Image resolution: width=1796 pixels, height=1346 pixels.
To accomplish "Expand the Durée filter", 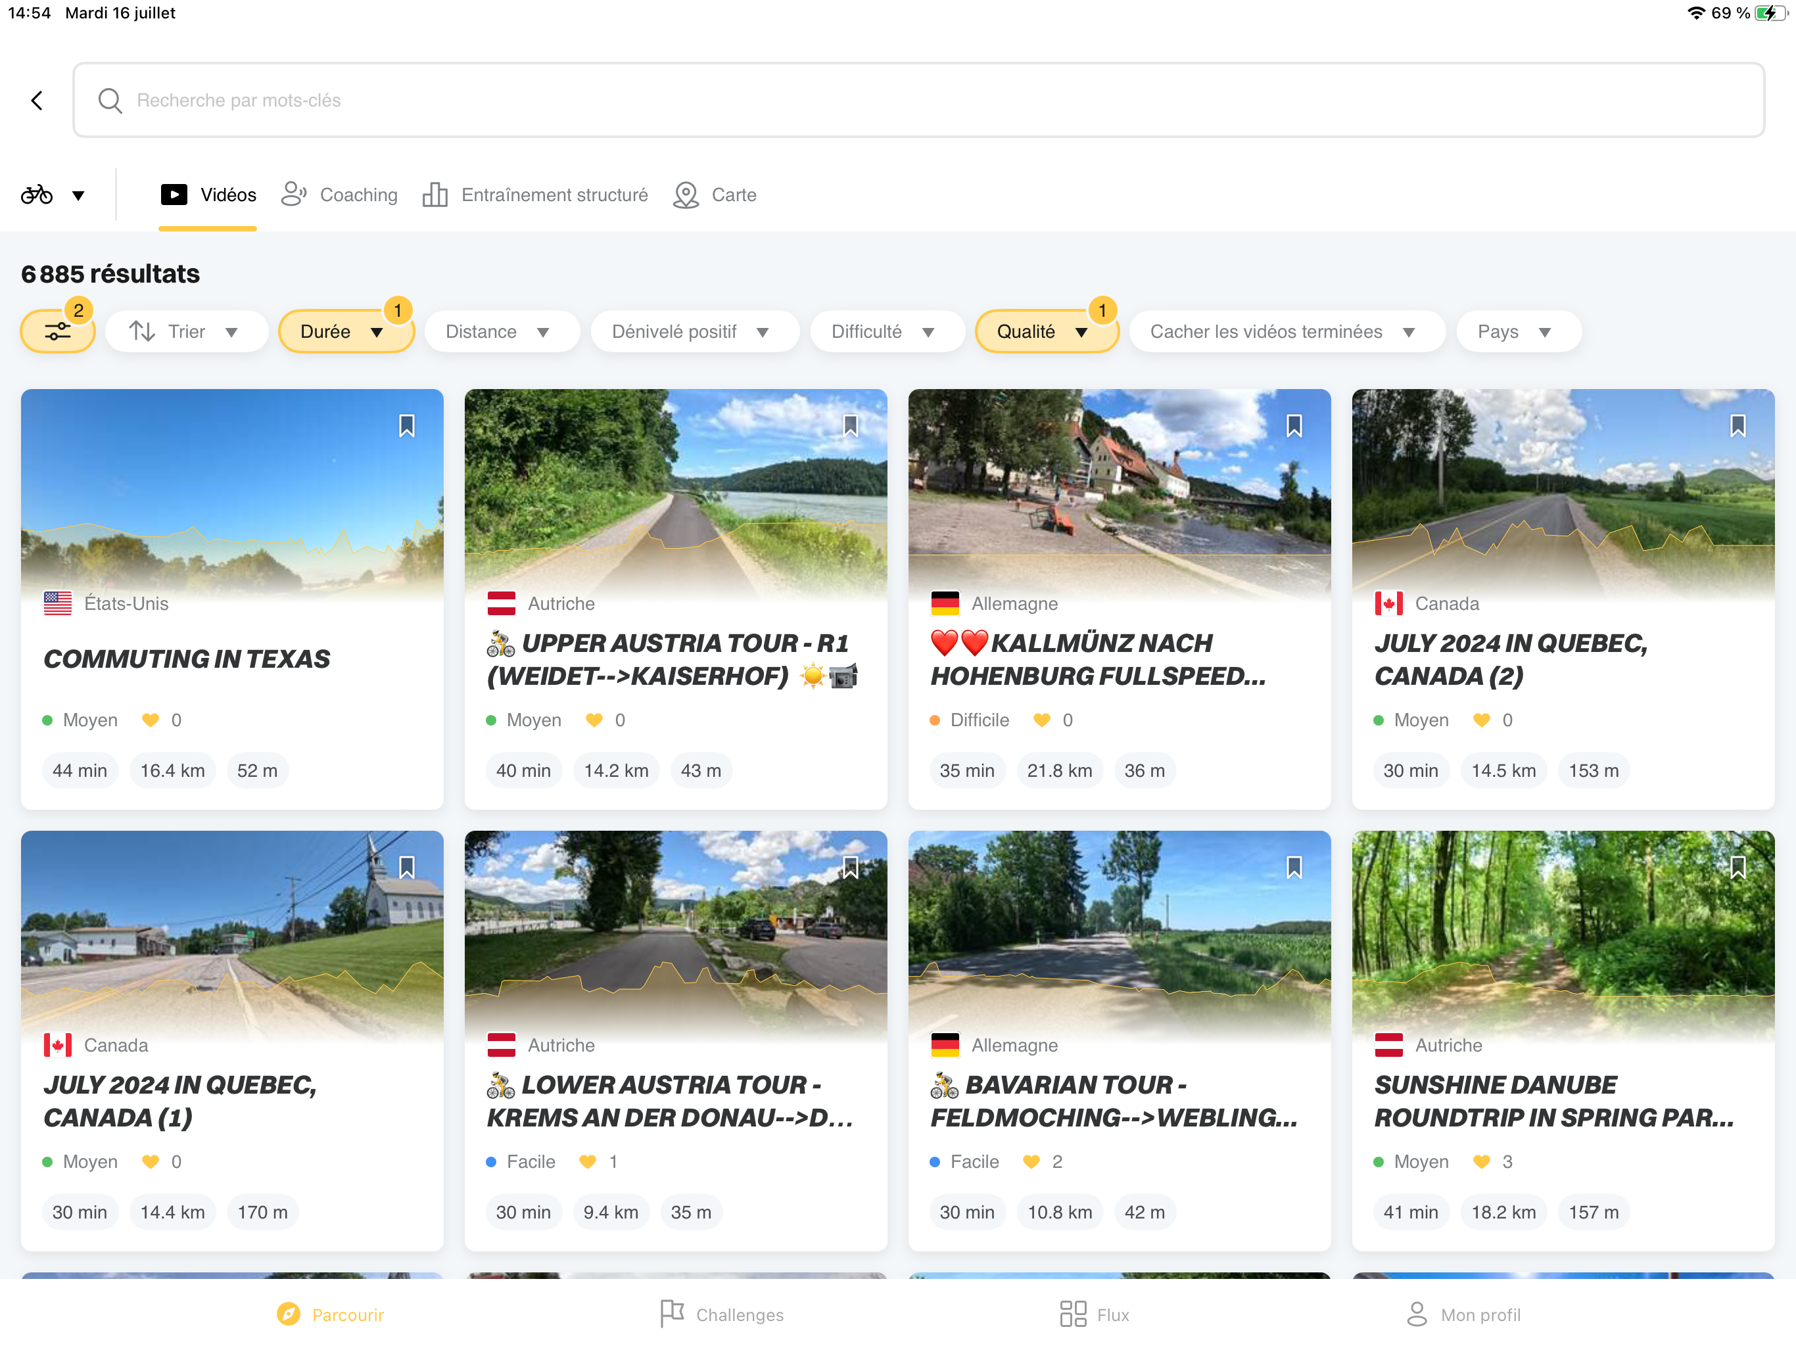I will pos(346,331).
